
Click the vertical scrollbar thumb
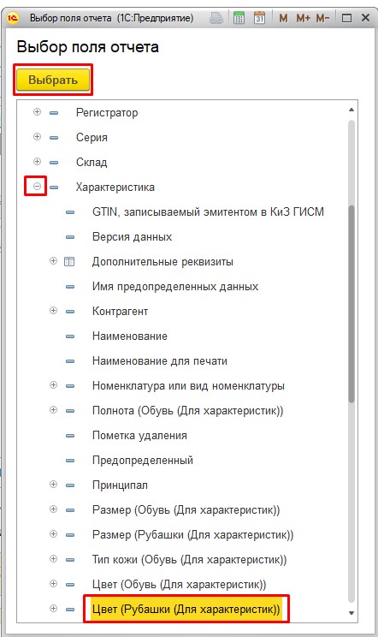point(351,304)
